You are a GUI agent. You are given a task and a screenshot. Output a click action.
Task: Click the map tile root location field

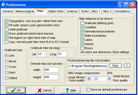point(87,66)
